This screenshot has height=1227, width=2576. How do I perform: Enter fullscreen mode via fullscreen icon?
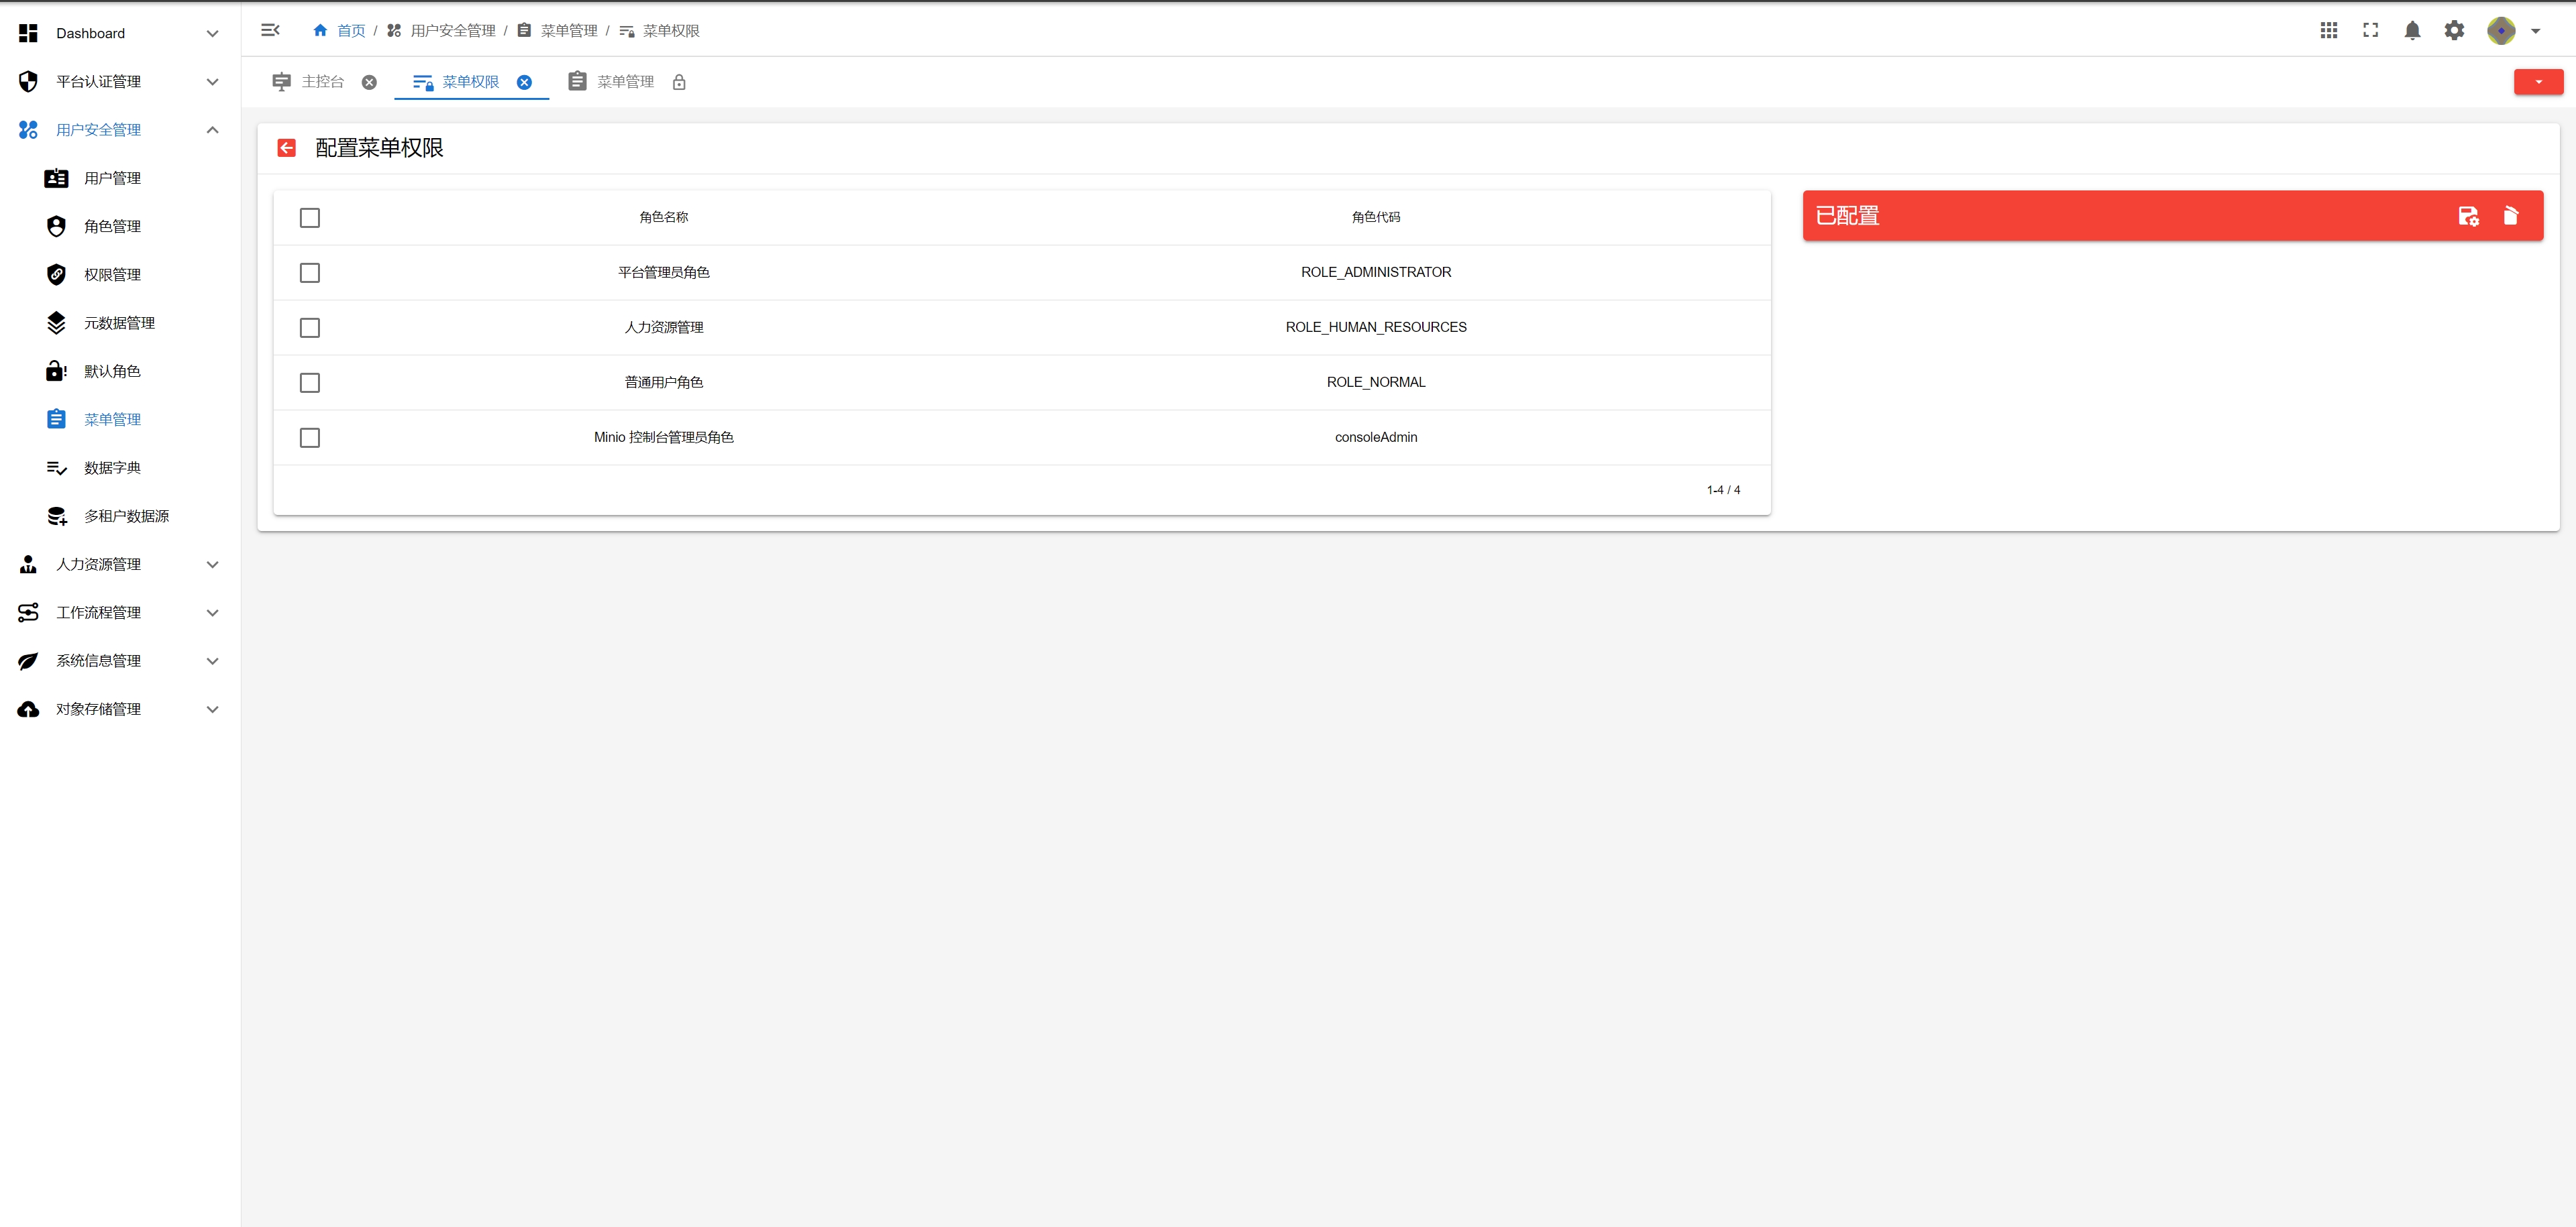click(x=2370, y=31)
